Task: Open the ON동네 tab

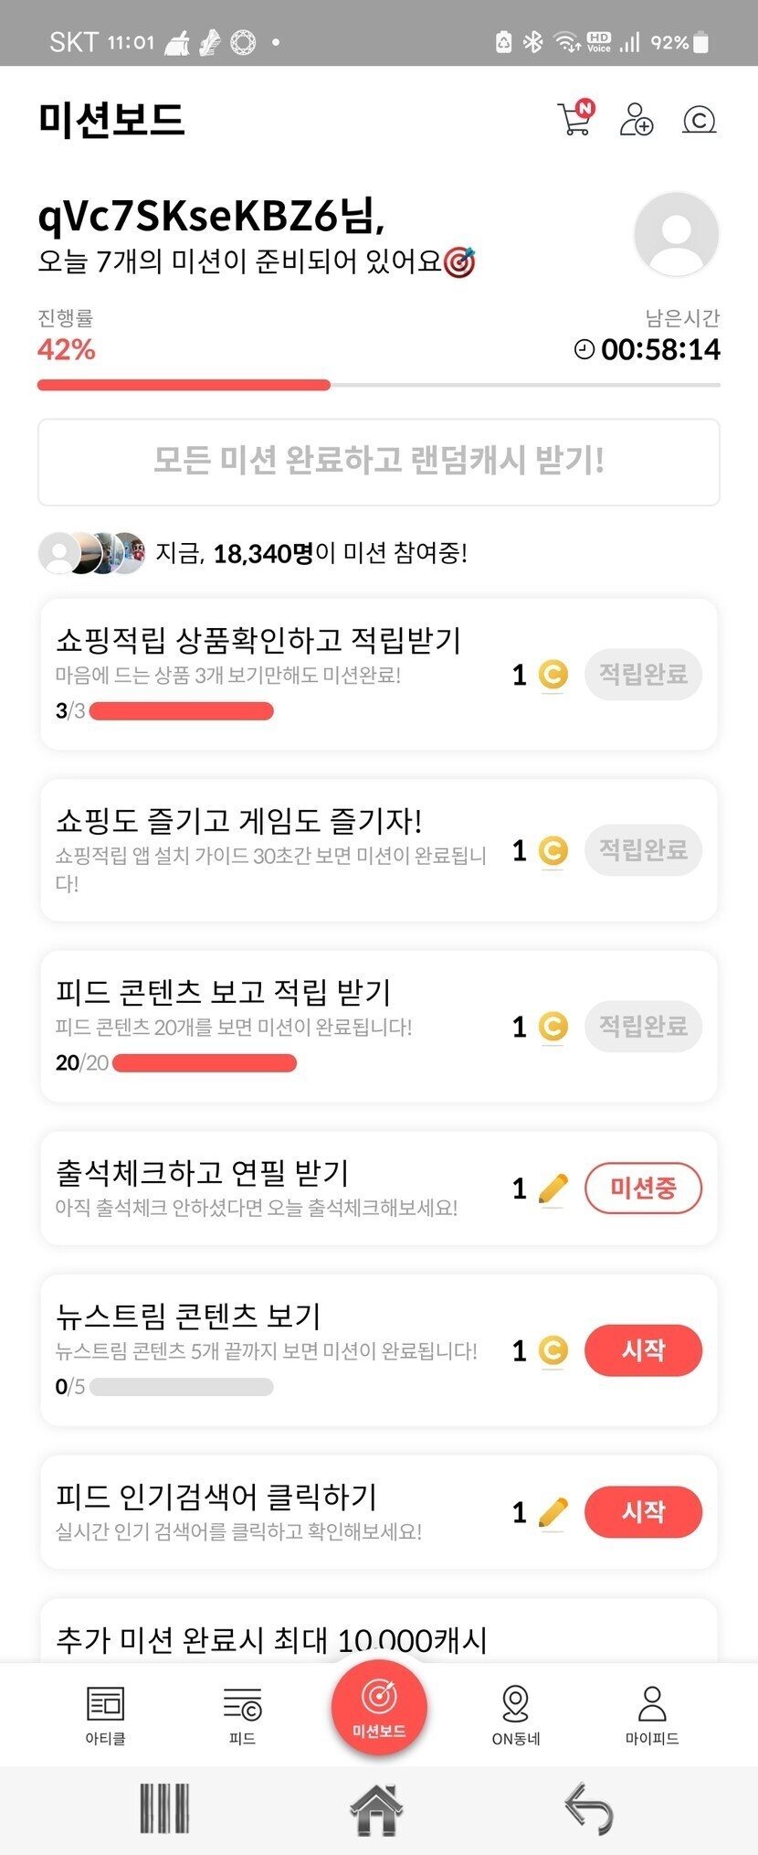Action: pyautogui.click(x=516, y=1714)
